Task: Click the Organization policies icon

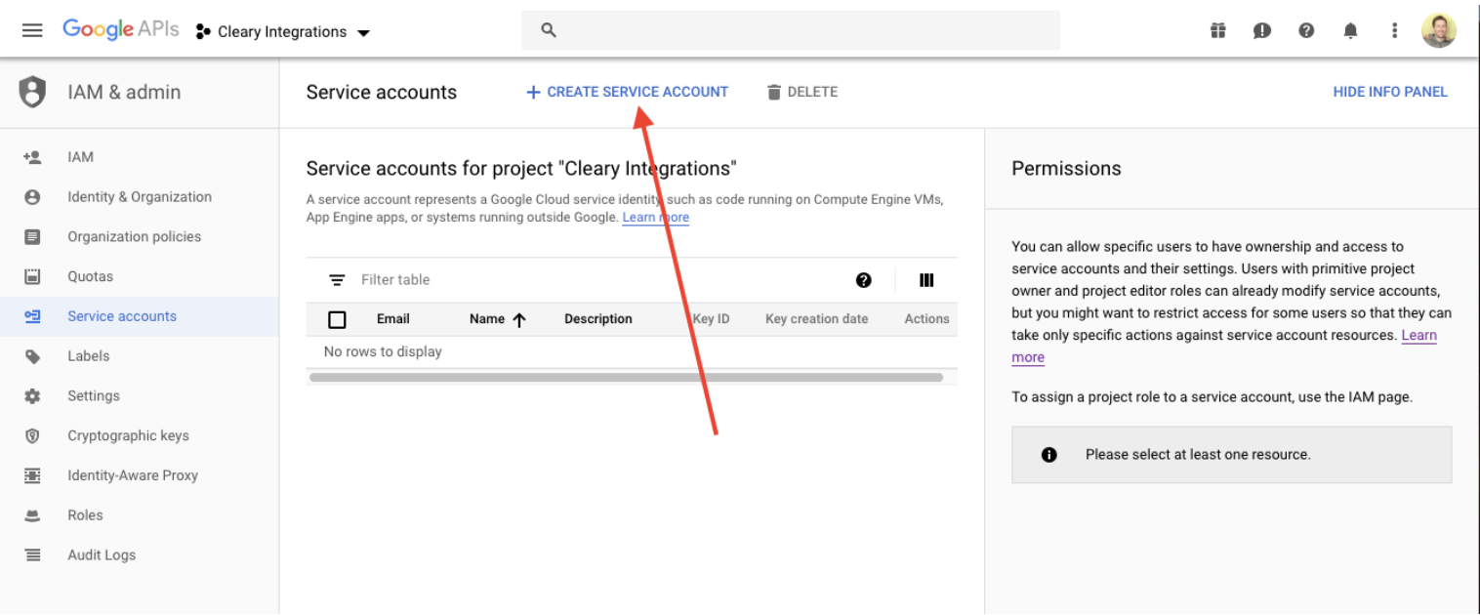Action: [x=32, y=237]
